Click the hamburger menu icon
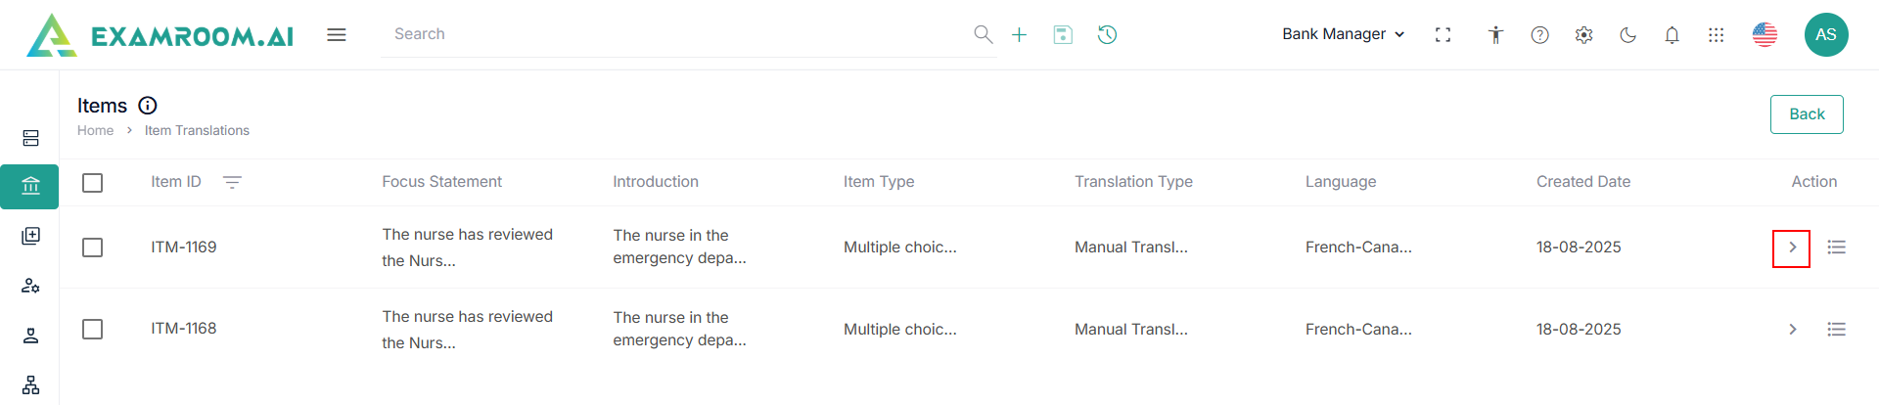This screenshot has height=405, width=1879. 337,35
